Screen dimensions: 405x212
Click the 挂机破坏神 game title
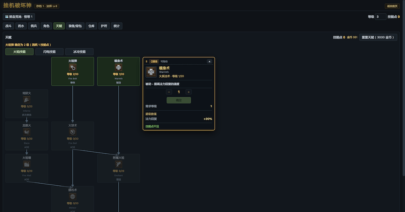[17, 5]
